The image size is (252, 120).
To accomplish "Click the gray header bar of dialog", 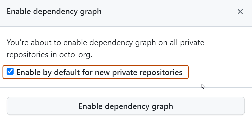I will point(163,12).
